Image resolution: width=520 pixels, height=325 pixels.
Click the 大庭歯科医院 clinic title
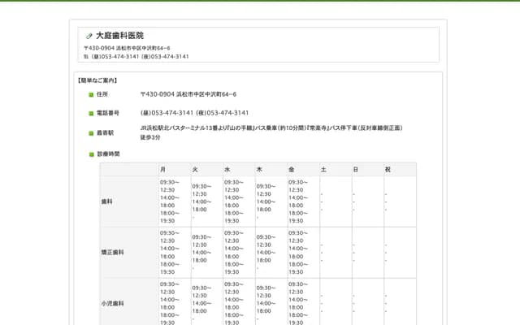[x=119, y=36]
